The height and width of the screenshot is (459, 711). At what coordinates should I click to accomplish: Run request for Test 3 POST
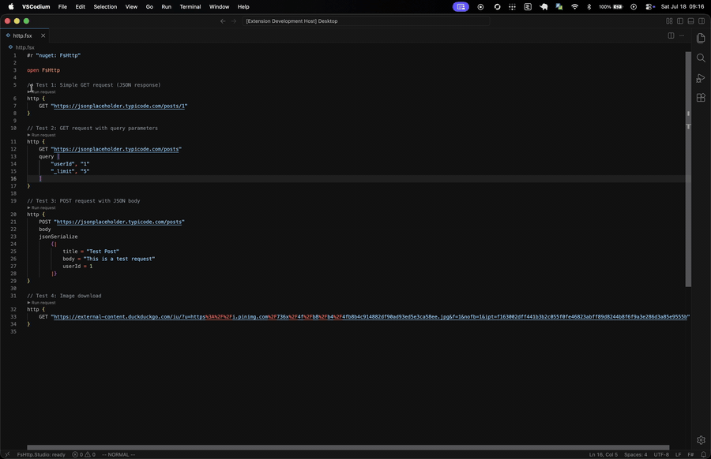(x=42, y=207)
